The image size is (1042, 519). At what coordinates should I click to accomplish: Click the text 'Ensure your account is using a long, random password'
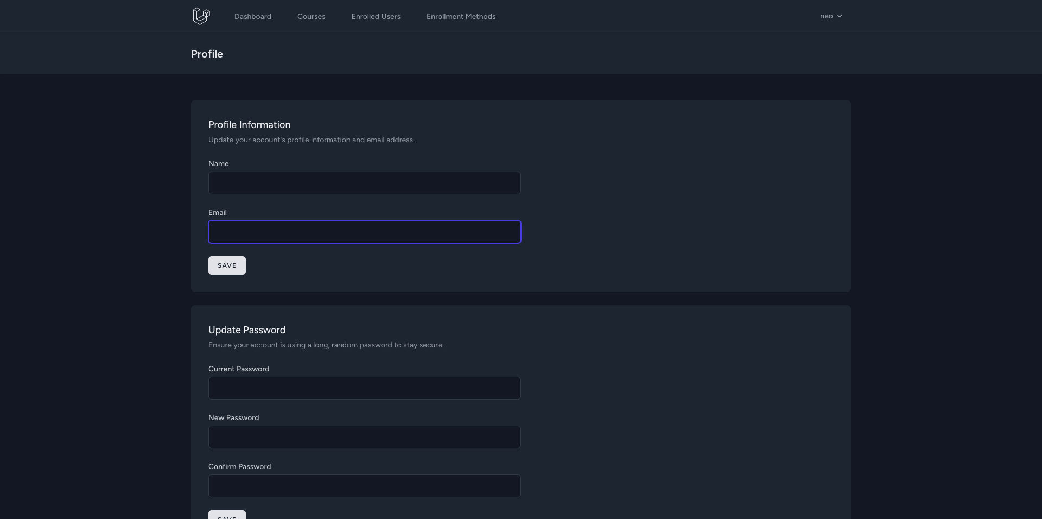tap(300, 345)
